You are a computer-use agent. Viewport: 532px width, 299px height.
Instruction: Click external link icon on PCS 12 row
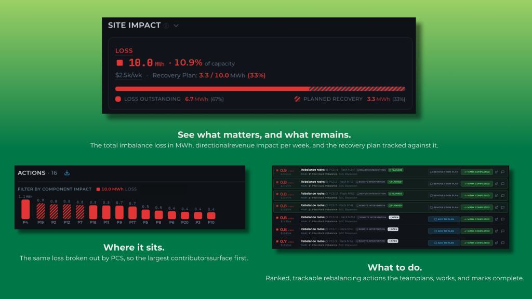click(x=496, y=196)
